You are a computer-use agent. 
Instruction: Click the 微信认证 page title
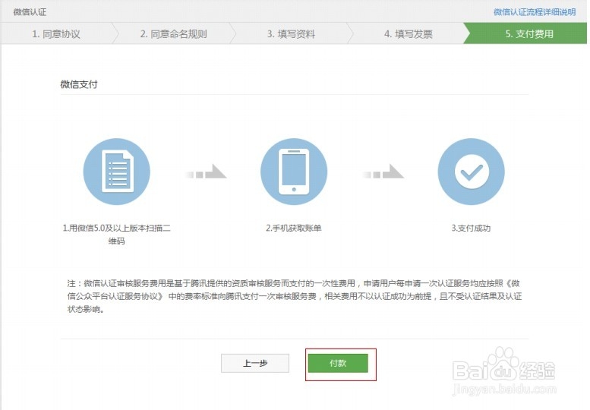pyautogui.click(x=30, y=12)
